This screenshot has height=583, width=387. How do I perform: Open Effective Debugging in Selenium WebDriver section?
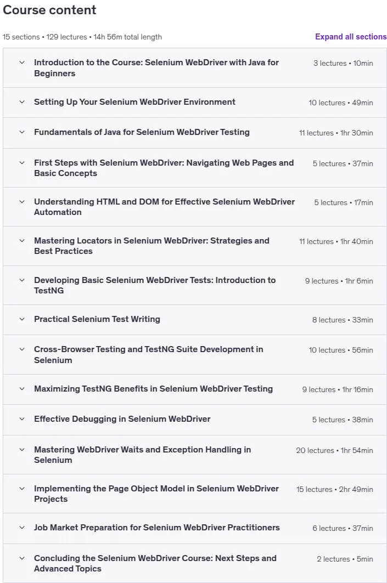pyautogui.click(x=122, y=419)
